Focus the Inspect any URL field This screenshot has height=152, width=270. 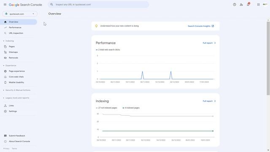coord(98,5)
